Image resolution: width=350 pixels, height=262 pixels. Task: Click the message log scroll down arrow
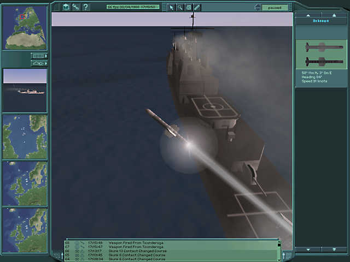pos(279,260)
